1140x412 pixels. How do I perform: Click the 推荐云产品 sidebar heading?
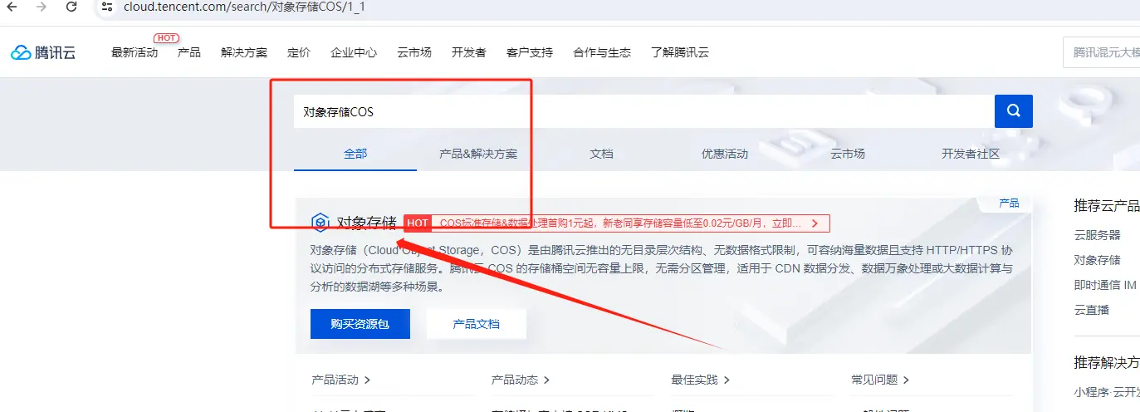pyautogui.click(x=1107, y=205)
